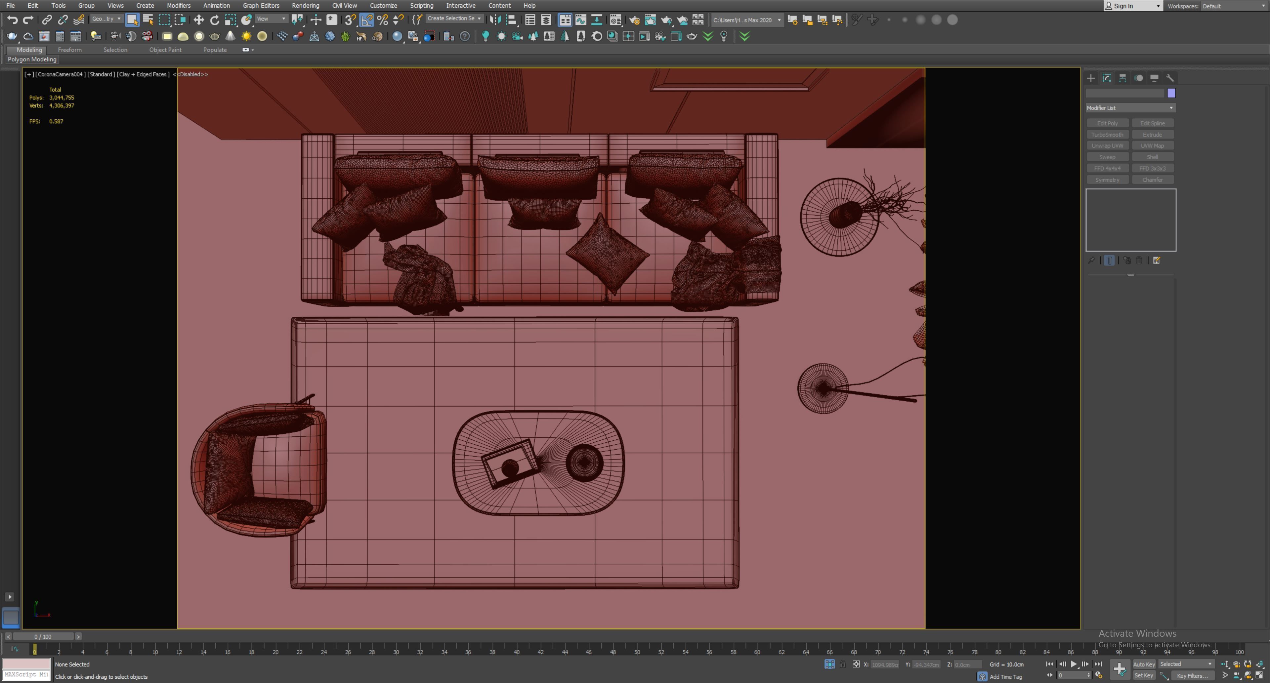Click the object color swatch

pos(1171,93)
